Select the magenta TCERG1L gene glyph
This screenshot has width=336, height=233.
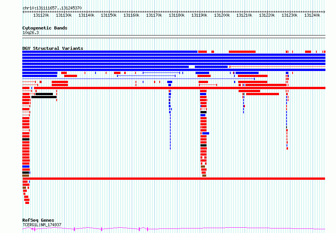pos(174,229)
